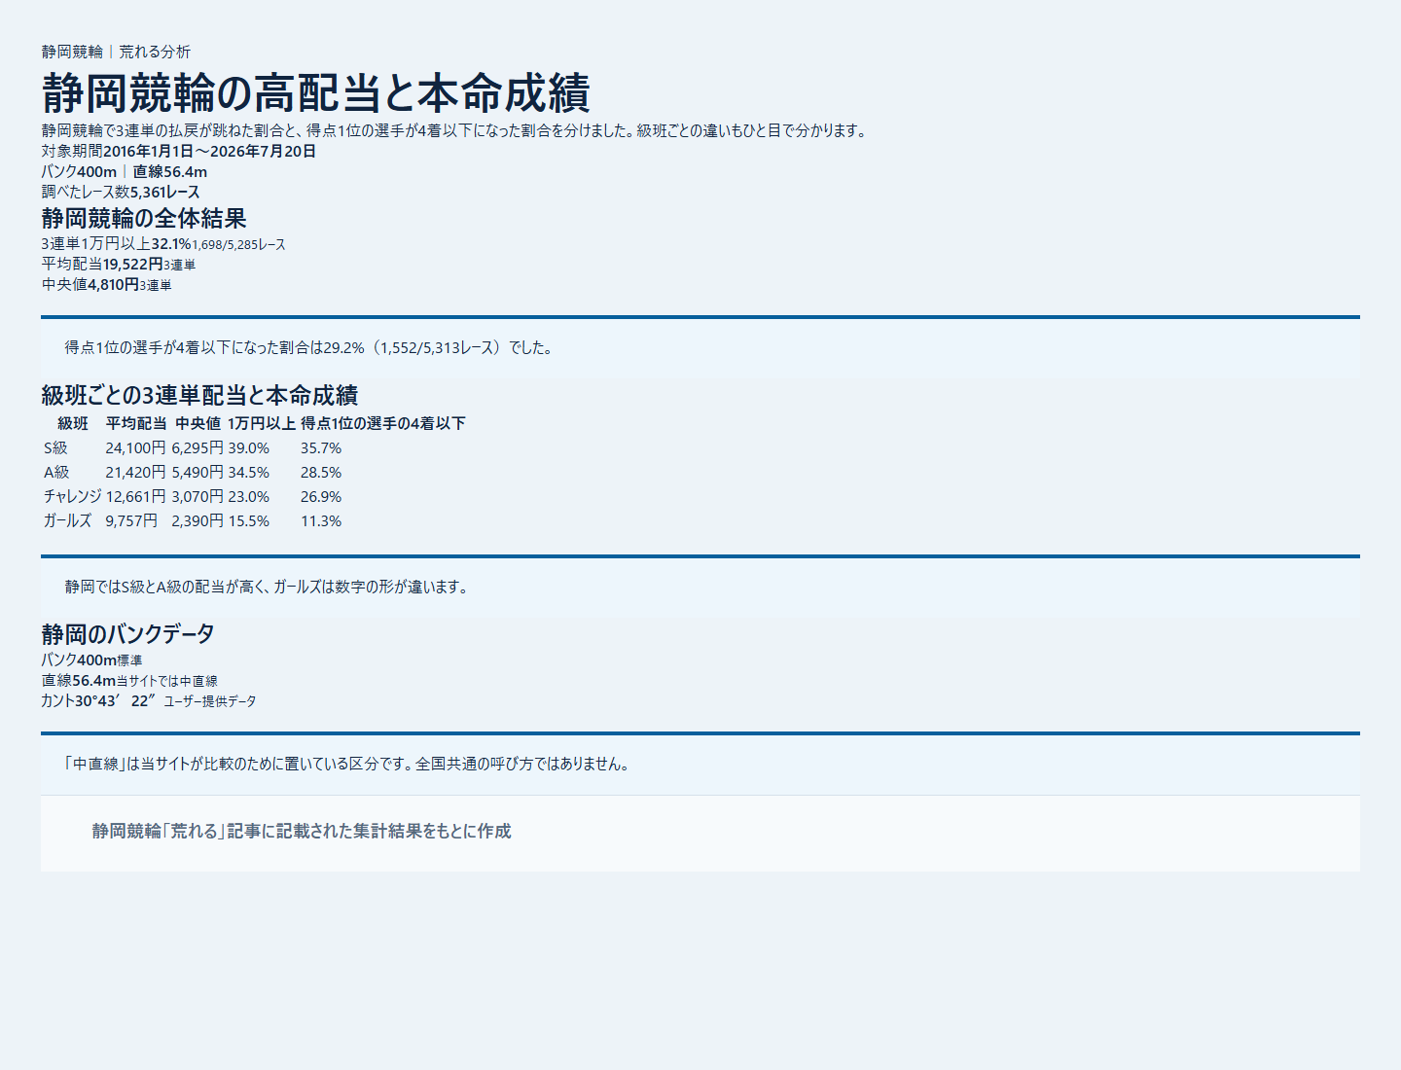Image resolution: width=1401 pixels, height=1070 pixels.
Task: Click the A級 median 5,490円
Action: point(198,473)
